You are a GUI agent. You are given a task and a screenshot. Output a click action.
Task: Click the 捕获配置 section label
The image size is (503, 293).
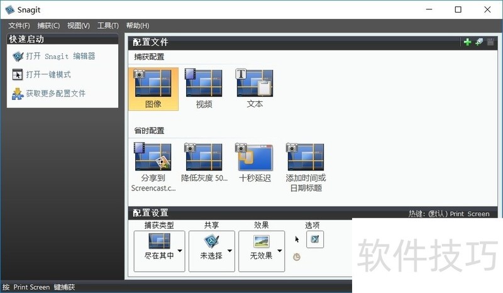point(149,57)
